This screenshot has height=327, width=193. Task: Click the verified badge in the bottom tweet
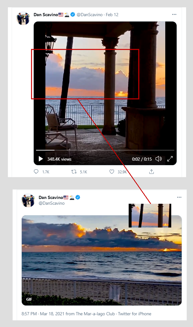click(78, 197)
